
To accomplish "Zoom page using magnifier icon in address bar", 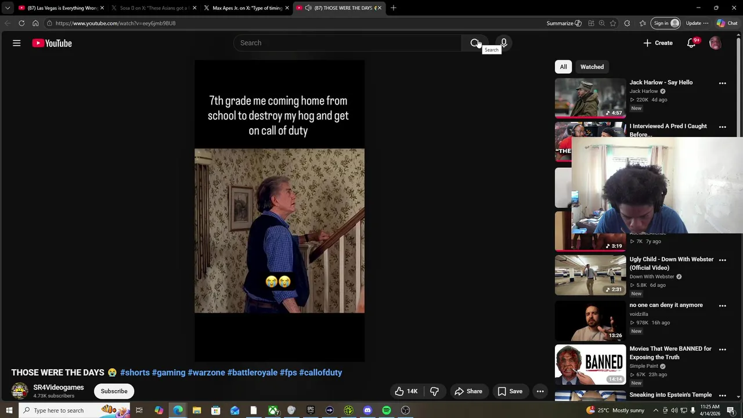I will point(602,23).
